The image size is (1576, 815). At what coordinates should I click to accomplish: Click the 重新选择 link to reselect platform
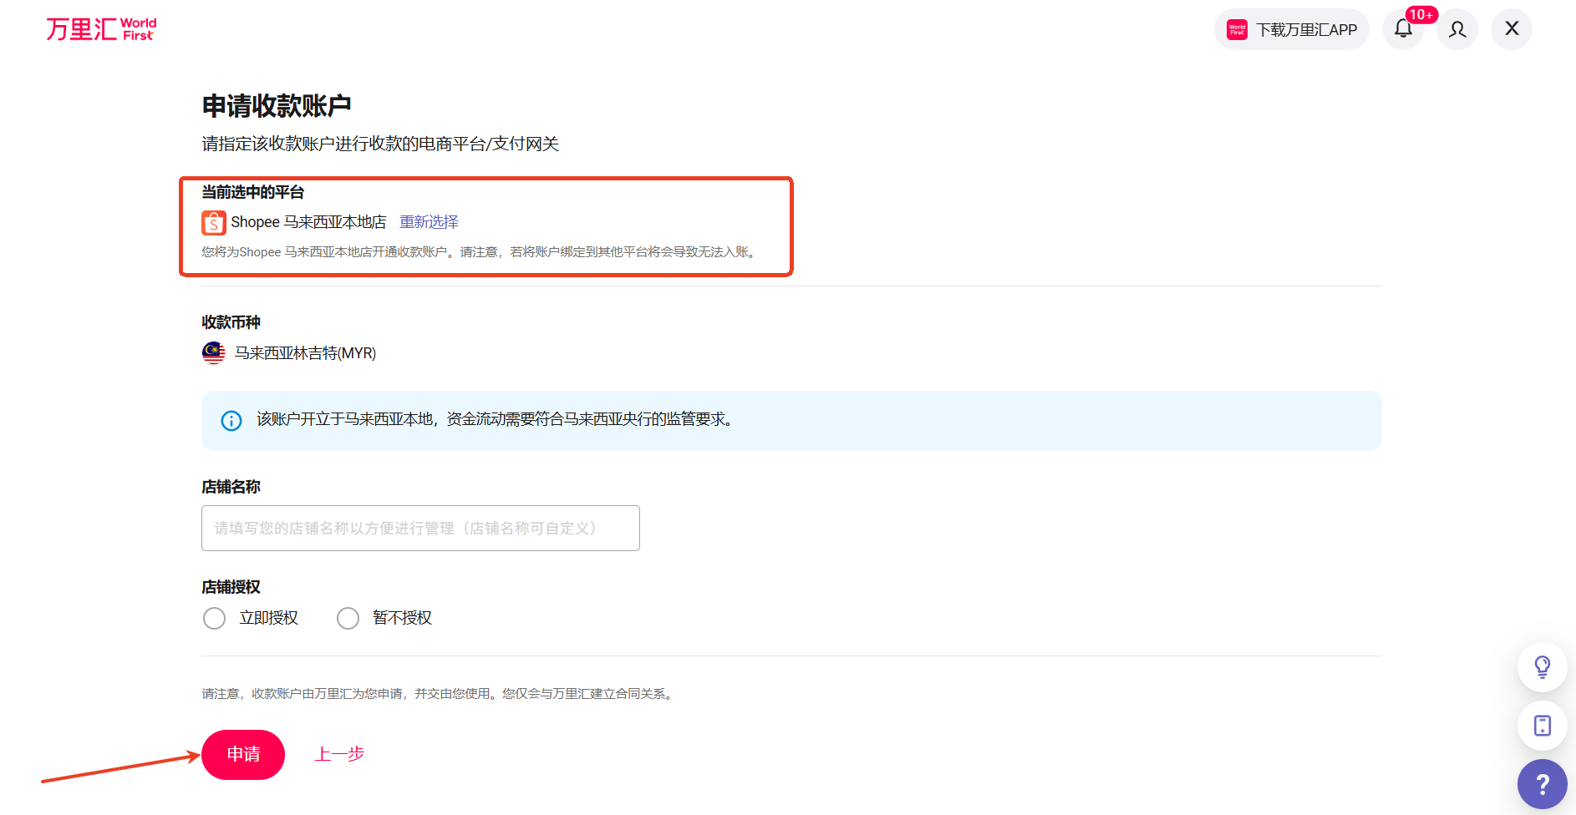(x=429, y=222)
